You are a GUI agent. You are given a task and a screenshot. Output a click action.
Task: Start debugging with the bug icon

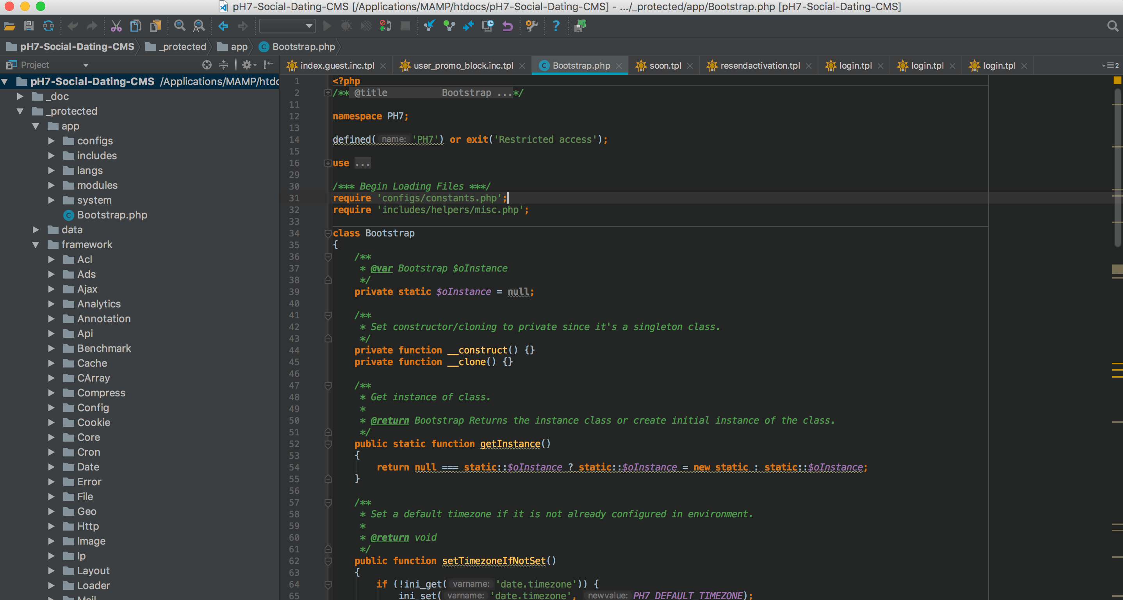click(x=346, y=26)
